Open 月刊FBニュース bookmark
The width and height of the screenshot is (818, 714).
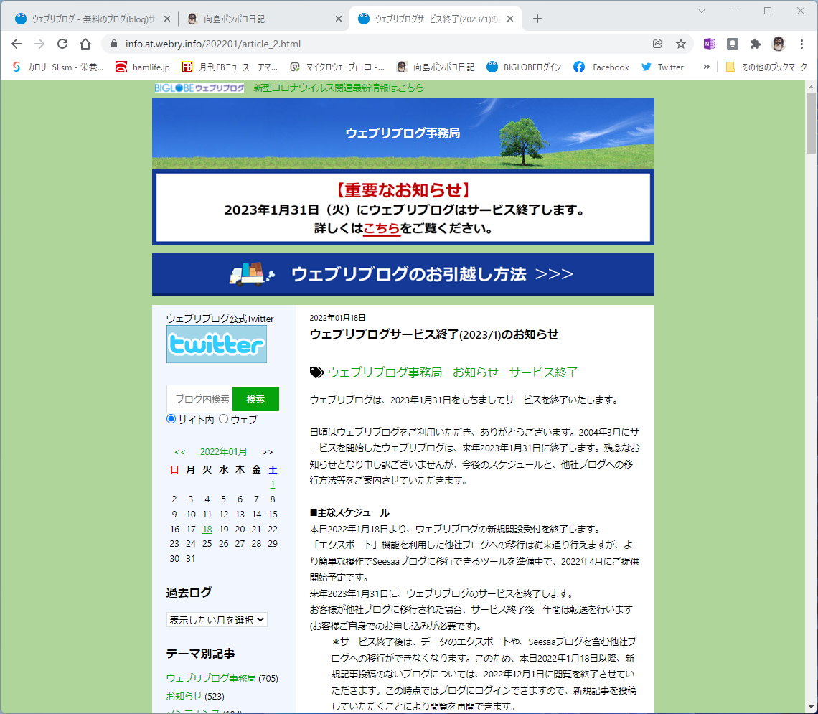pos(230,67)
